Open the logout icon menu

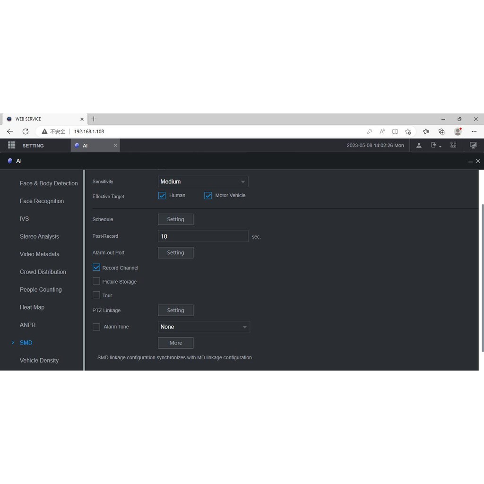pyautogui.click(x=436, y=145)
